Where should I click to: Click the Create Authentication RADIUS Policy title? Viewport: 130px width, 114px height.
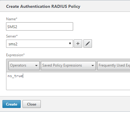43,6
